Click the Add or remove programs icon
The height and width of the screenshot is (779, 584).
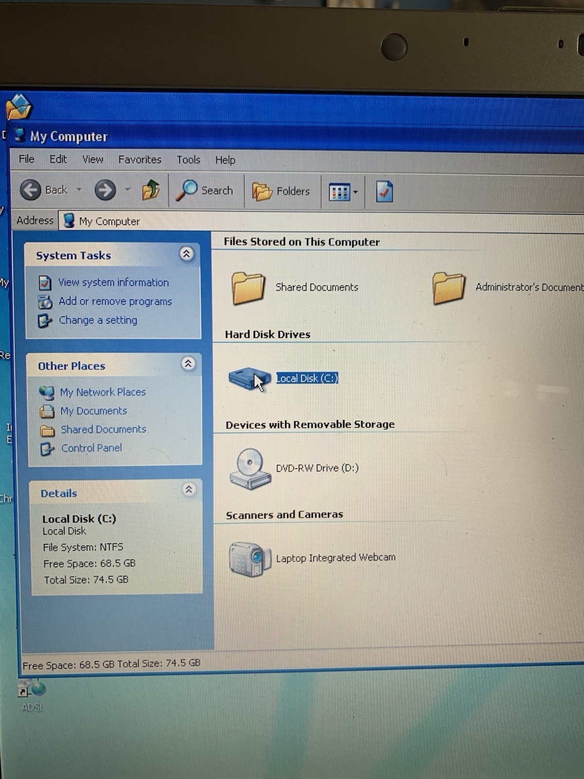45,302
